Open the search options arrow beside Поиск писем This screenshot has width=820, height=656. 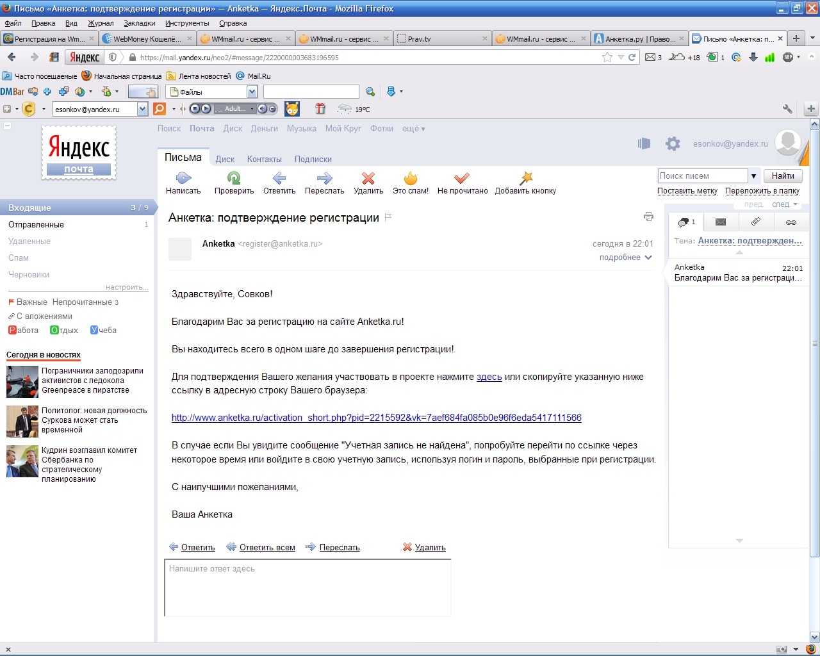coord(753,176)
